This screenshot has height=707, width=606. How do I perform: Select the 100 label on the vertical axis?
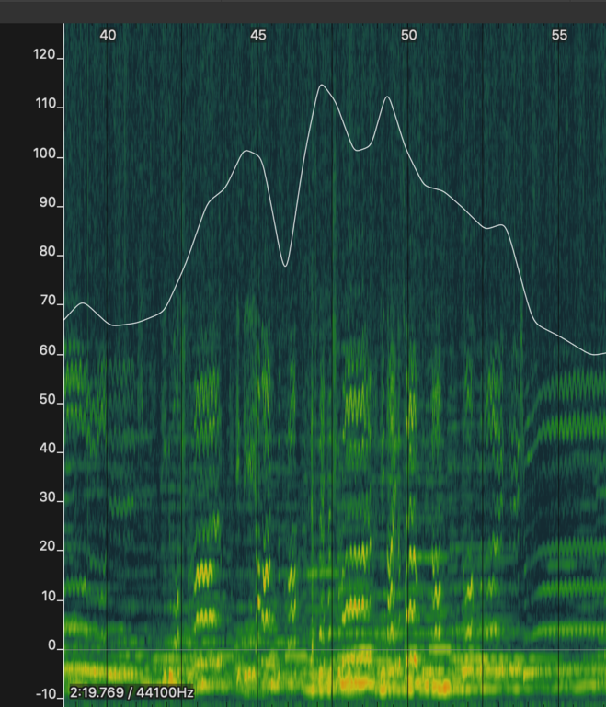[x=44, y=155]
